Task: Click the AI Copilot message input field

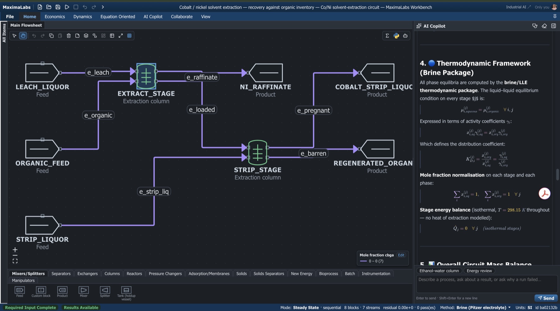Action: tap(487, 284)
